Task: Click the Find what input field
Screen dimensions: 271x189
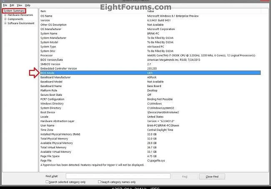Action: point(118,176)
